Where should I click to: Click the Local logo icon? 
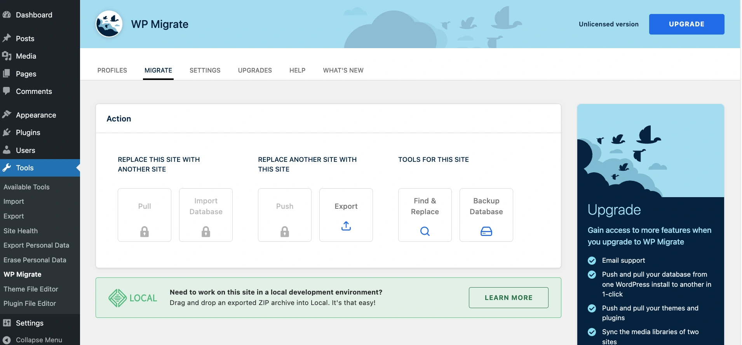pyautogui.click(x=117, y=298)
